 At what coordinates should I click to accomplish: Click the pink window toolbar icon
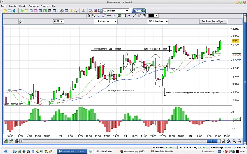(x=36, y=11)
